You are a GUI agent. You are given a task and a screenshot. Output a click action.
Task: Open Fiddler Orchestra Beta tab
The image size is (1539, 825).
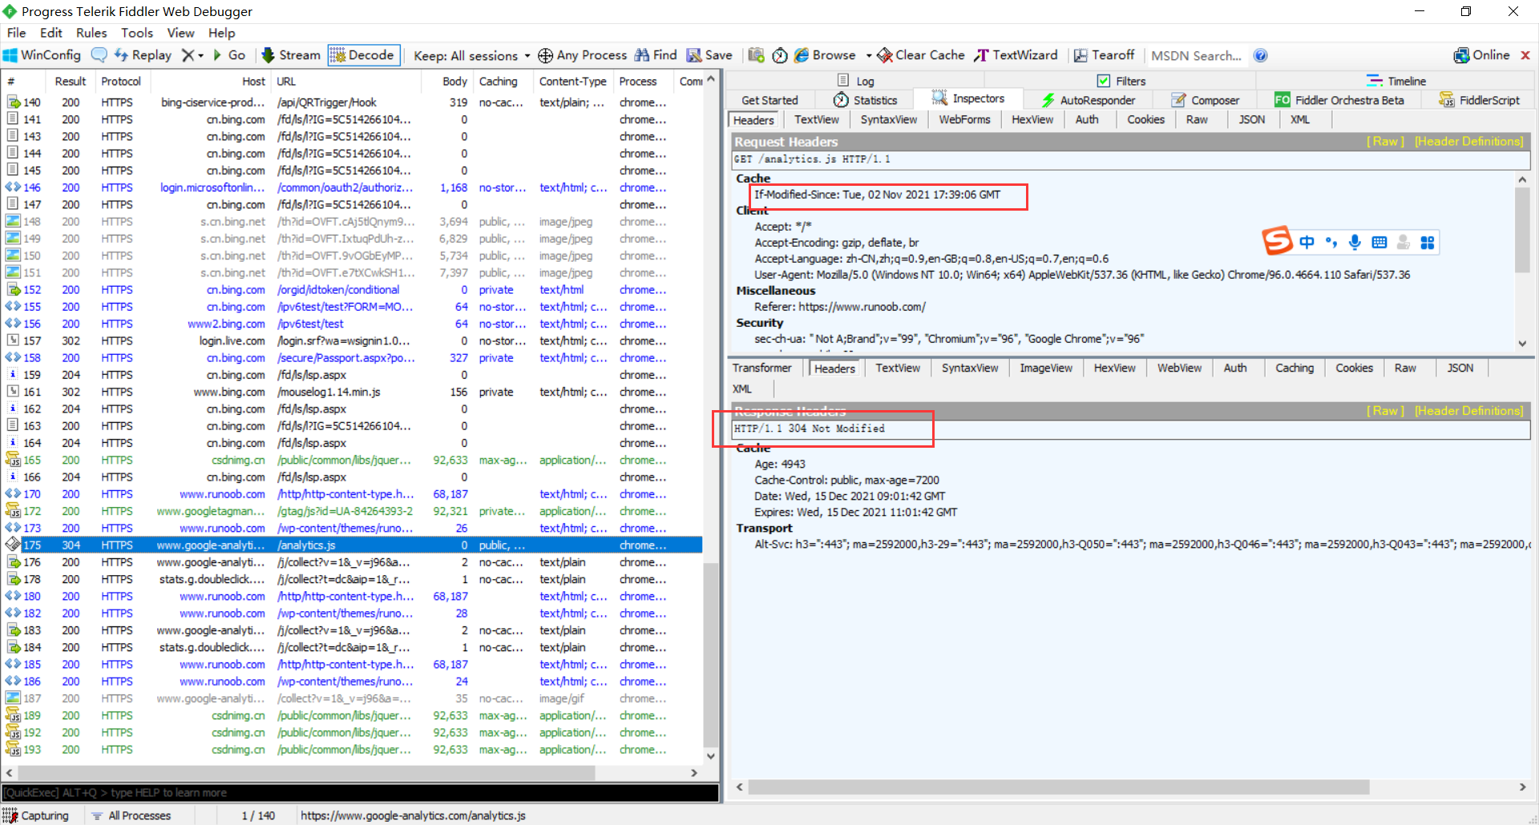1339,100
